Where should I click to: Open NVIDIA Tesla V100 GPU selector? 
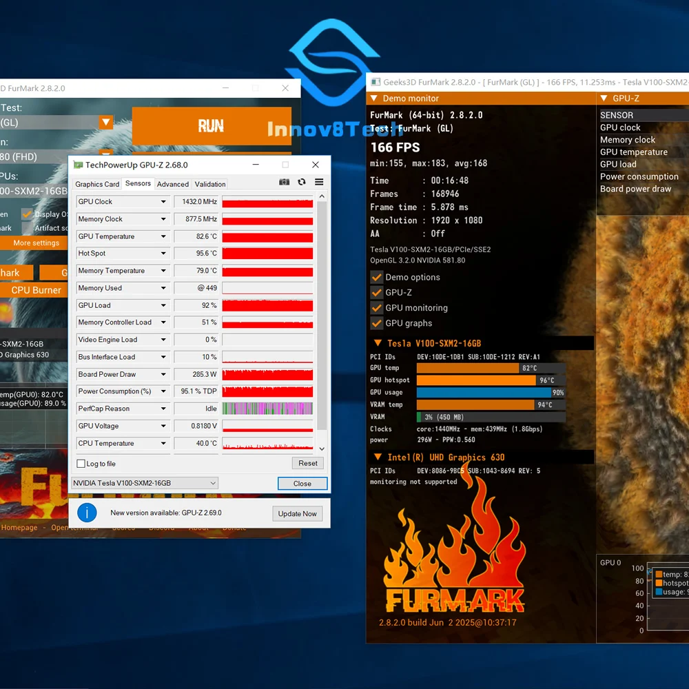(x=145, y=483)
